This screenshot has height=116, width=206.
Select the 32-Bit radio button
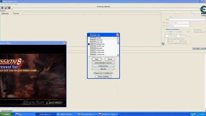(x=177, y=32)
